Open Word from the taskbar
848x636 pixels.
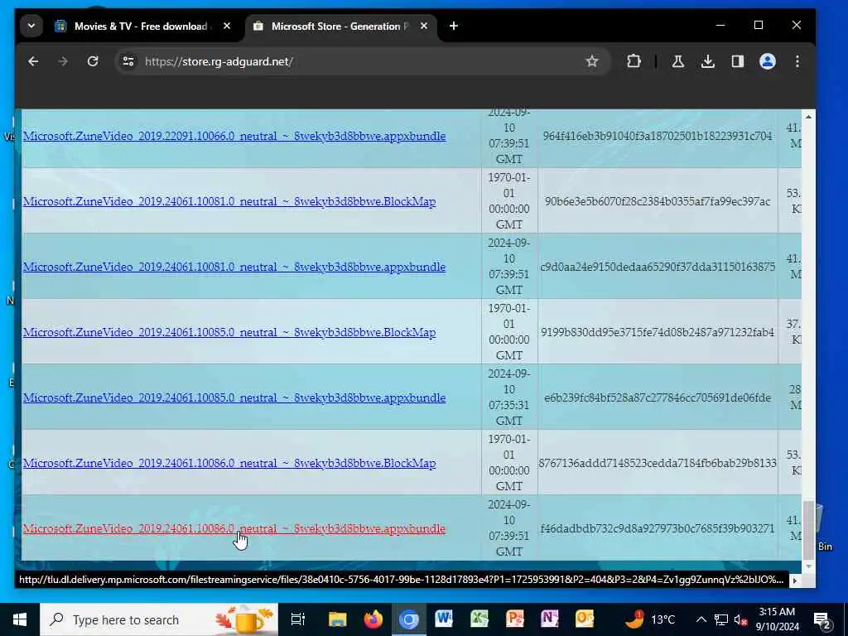[x=444, y=618]
